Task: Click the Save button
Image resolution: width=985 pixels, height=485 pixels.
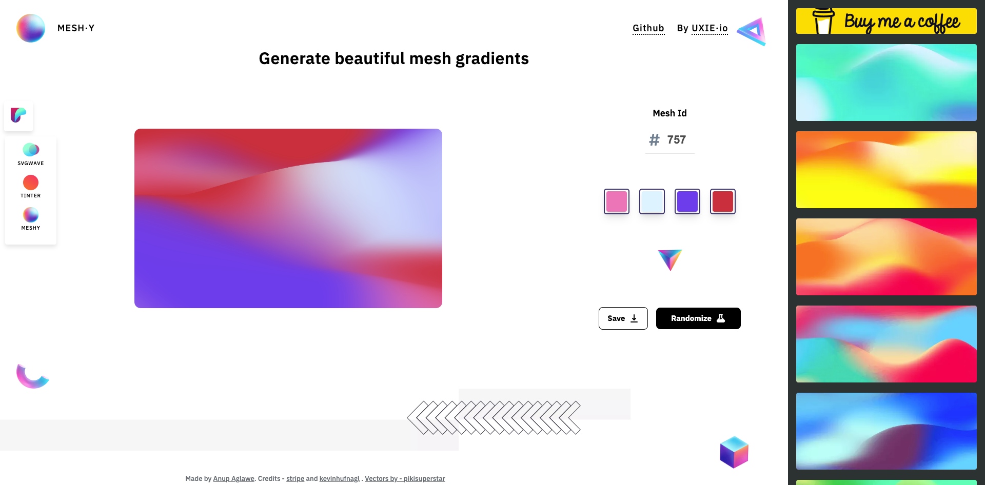Action: tap(623, 318)
